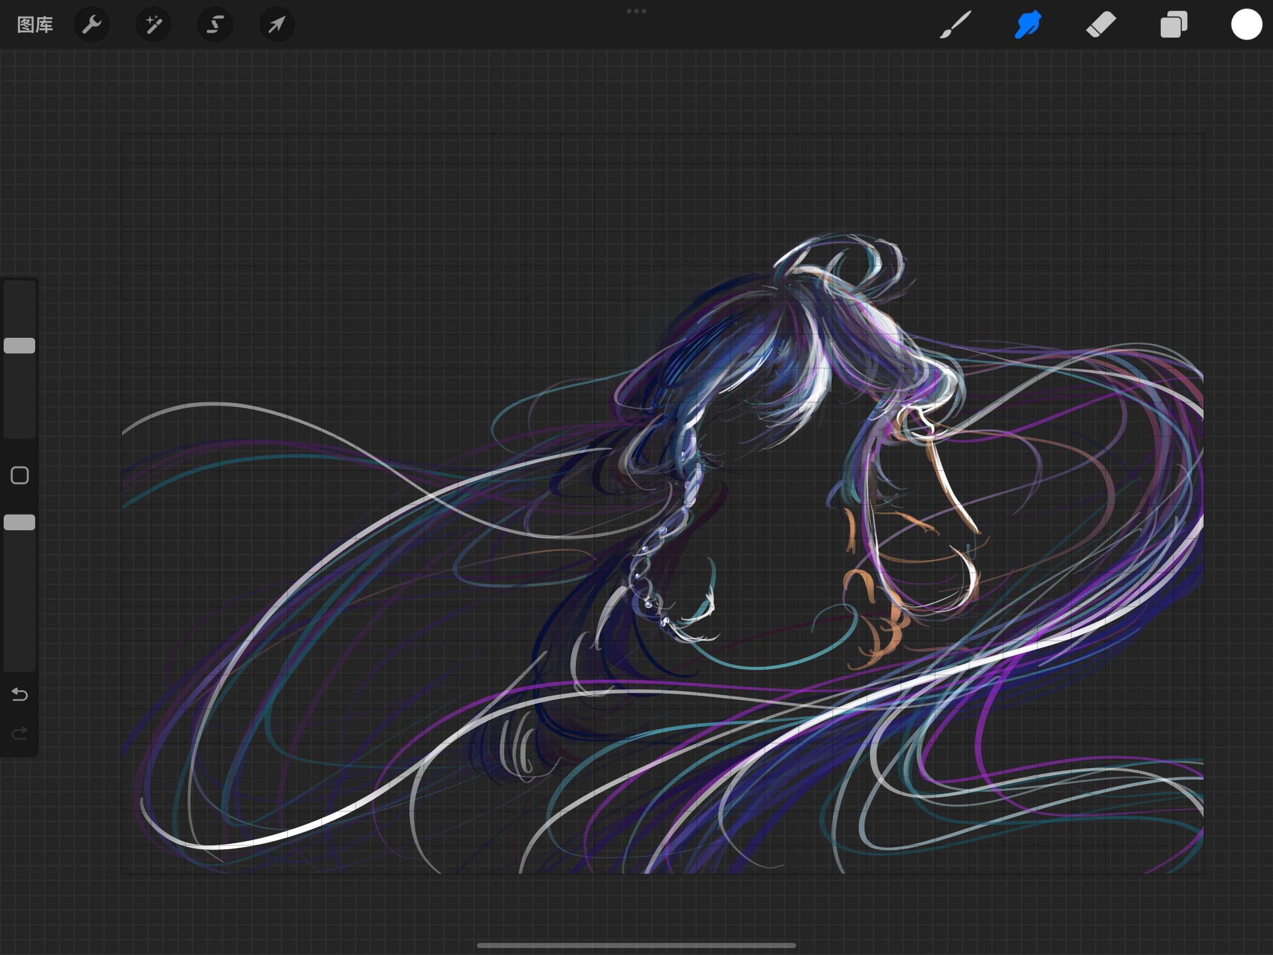Tap the home indicator bar
This screenshot has width=1273, height=955.
(x=636, y=945)
